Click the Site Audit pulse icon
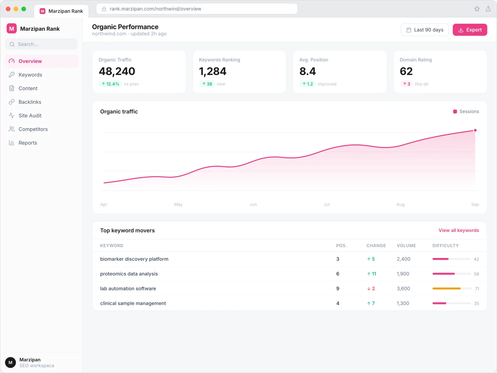 coord(12,116)
